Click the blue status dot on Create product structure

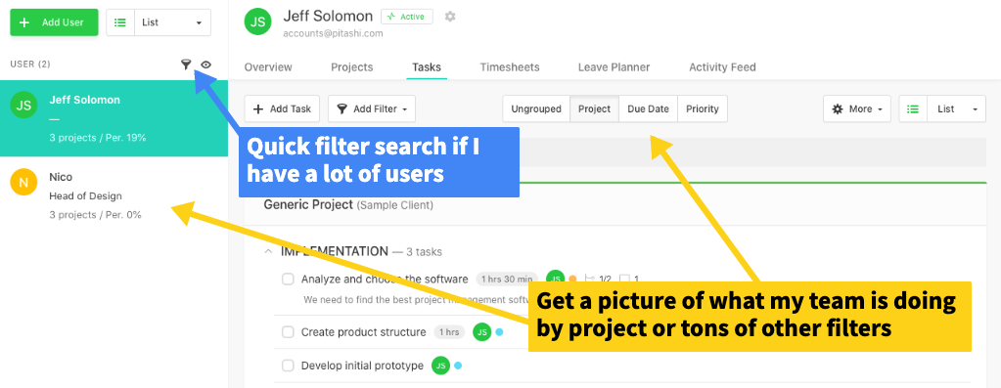point(499,332)
